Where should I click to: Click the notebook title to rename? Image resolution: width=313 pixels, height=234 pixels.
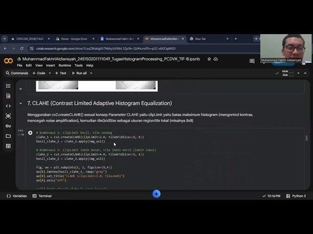pyautogui.click(x=111, y=59)
